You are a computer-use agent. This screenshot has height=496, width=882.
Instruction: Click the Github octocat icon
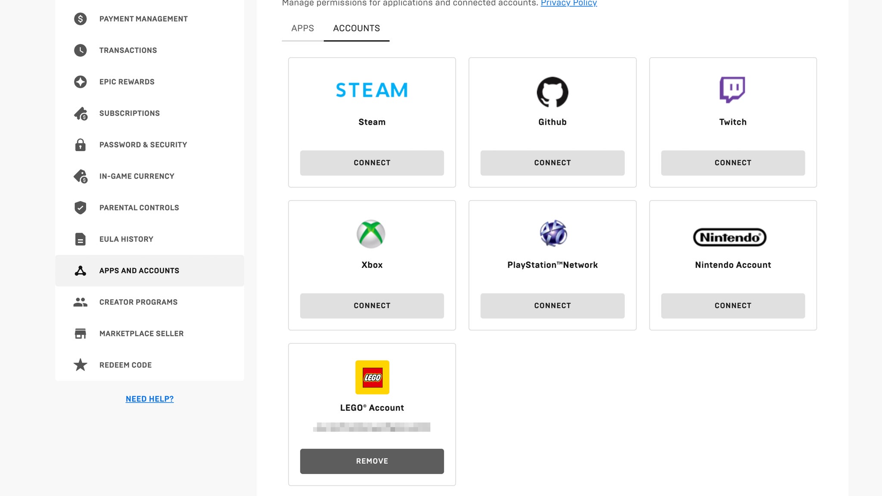coord(553,92)
